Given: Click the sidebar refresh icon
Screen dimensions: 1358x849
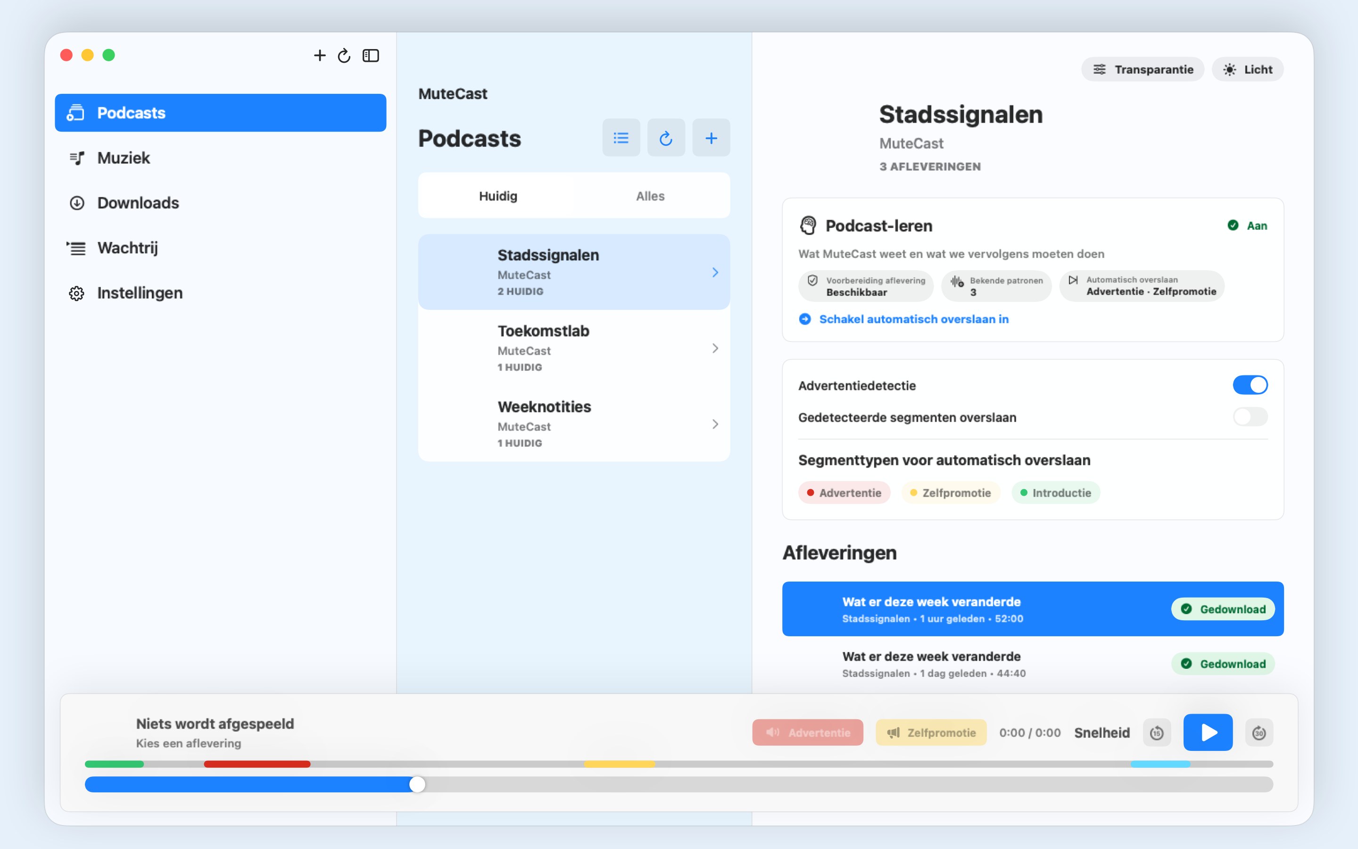Looking at the screenshot, I should [344, 55].
